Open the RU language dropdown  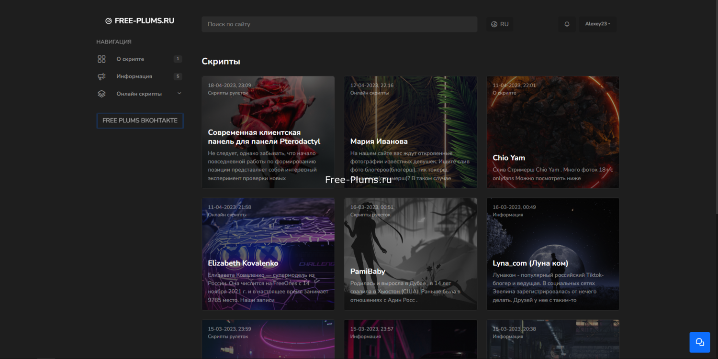pos(500,24)
